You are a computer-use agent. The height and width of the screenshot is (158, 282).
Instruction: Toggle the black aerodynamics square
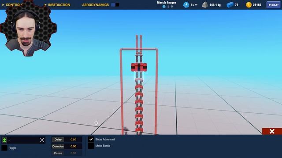[x=117, y=5]
